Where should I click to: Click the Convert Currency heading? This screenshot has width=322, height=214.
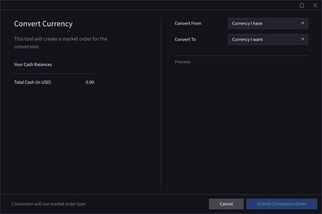tap(43, 24)
